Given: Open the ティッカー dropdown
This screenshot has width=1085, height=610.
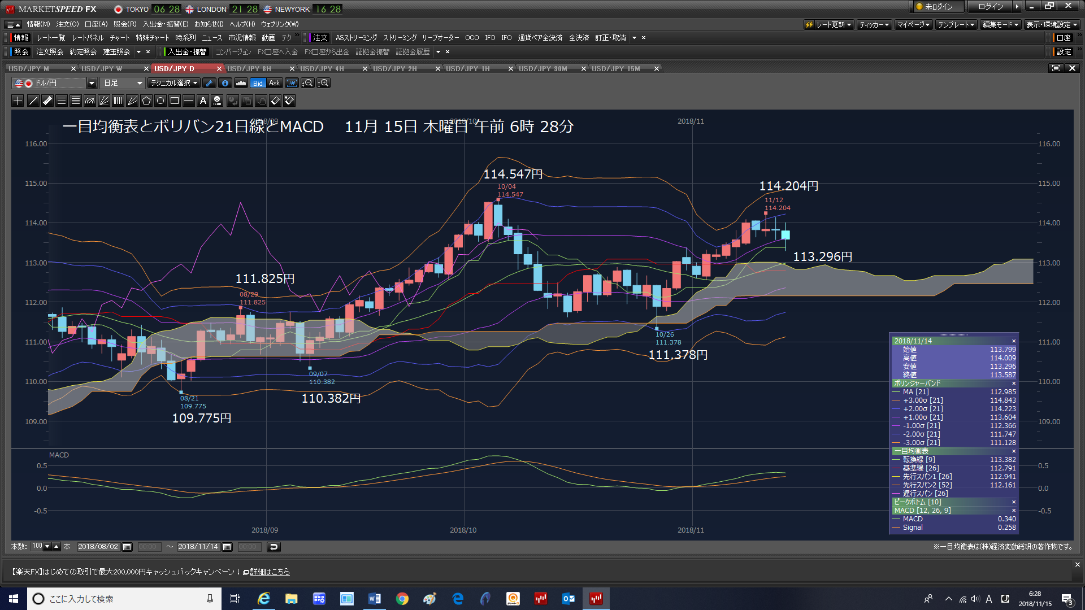Looking at the screenshot, I should [x=874, y=24].
